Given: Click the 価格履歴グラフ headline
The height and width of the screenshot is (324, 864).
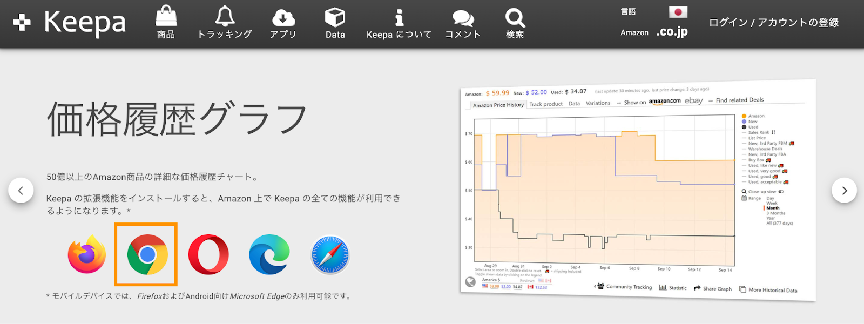Looking at the screenshot, I should pyautogui.click(x=178, y=119).
